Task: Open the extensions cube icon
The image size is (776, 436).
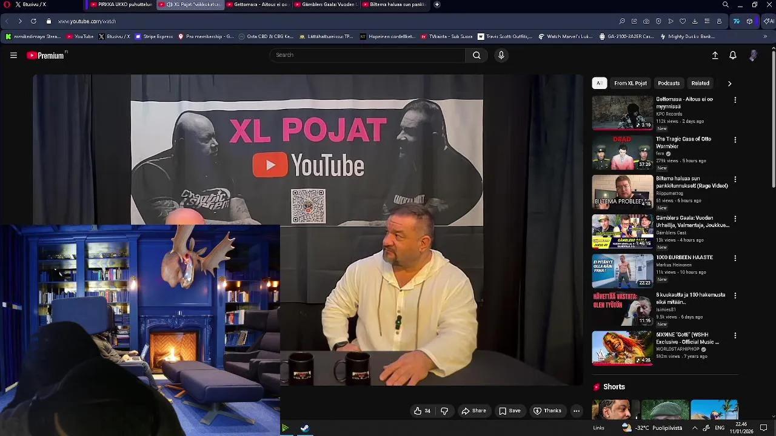Action: click(749, 21)
